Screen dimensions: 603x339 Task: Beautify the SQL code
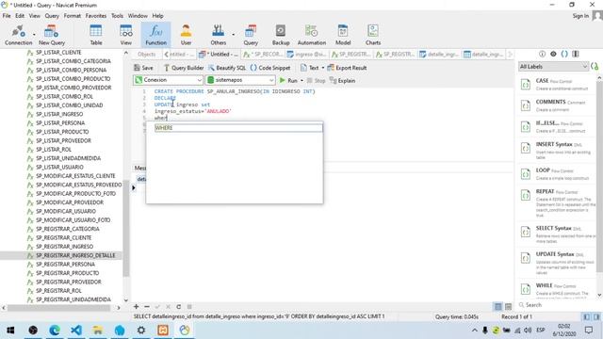[227, 68]
